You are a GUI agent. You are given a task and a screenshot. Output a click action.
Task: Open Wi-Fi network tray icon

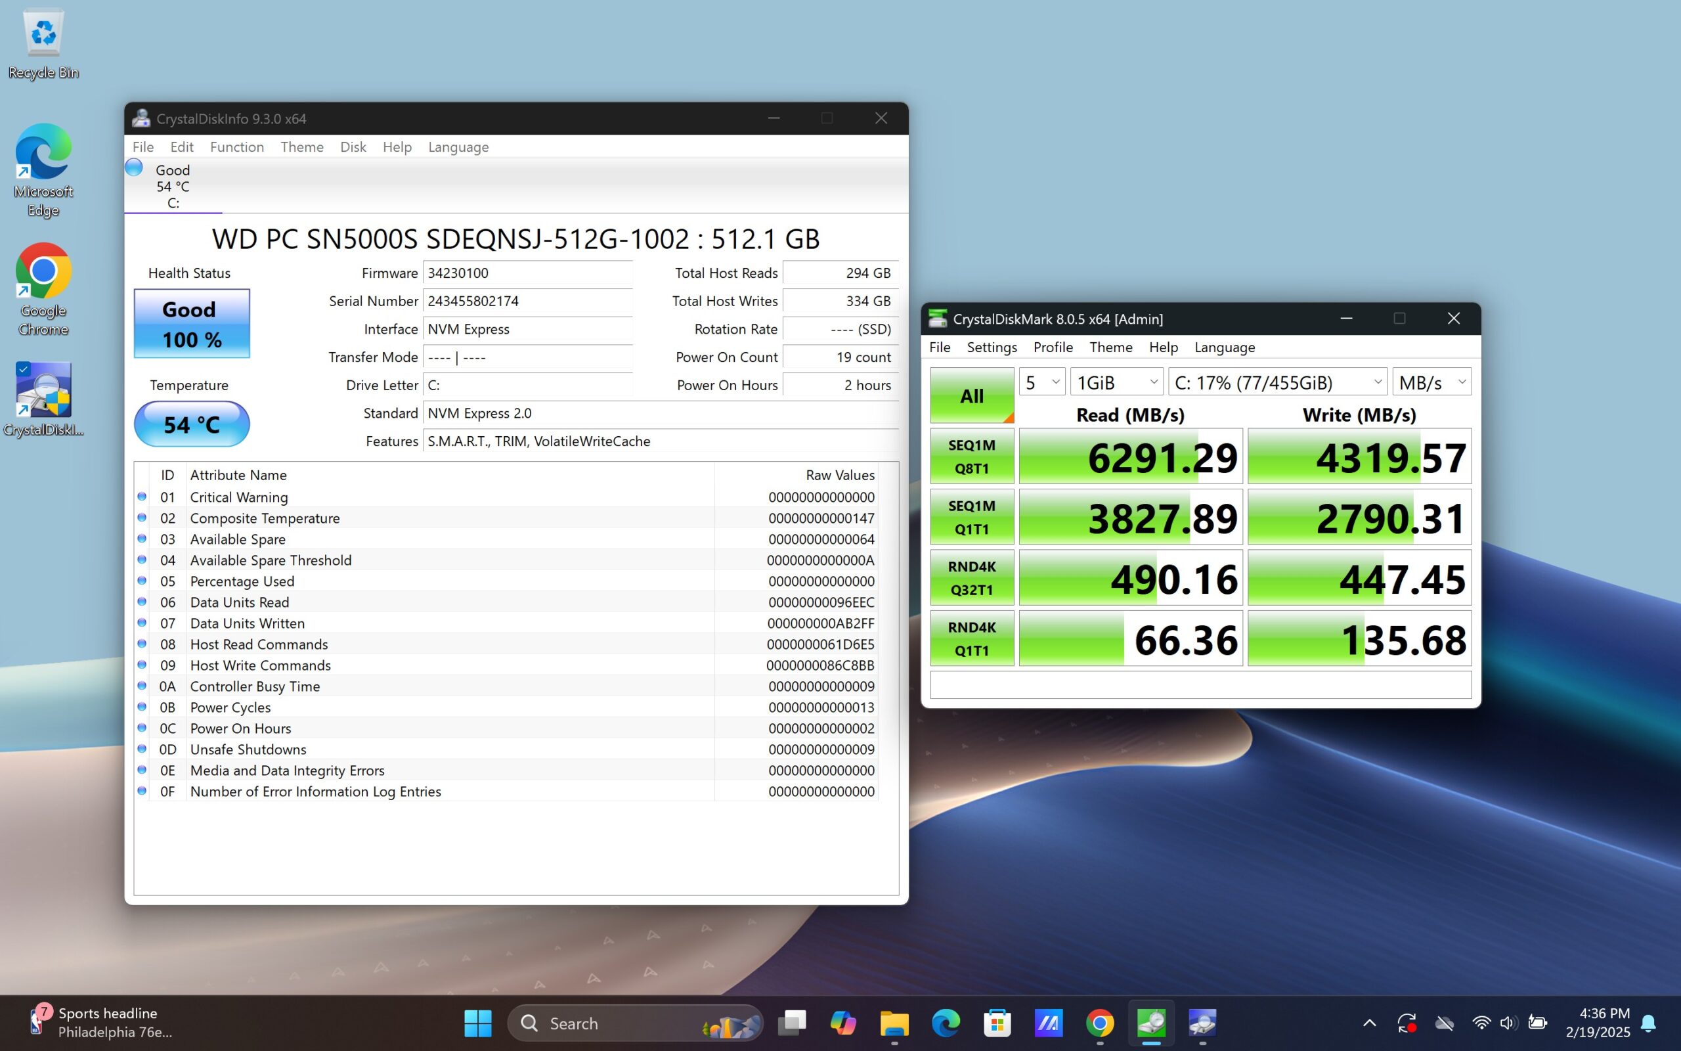1481,1023
